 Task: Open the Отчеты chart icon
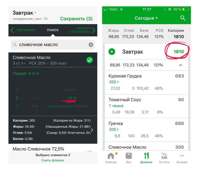(164, 156)
